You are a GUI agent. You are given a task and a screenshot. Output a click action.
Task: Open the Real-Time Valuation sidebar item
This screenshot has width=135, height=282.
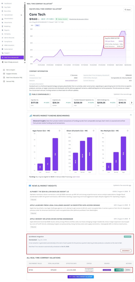pyautogui.click(x=12, y=58)
